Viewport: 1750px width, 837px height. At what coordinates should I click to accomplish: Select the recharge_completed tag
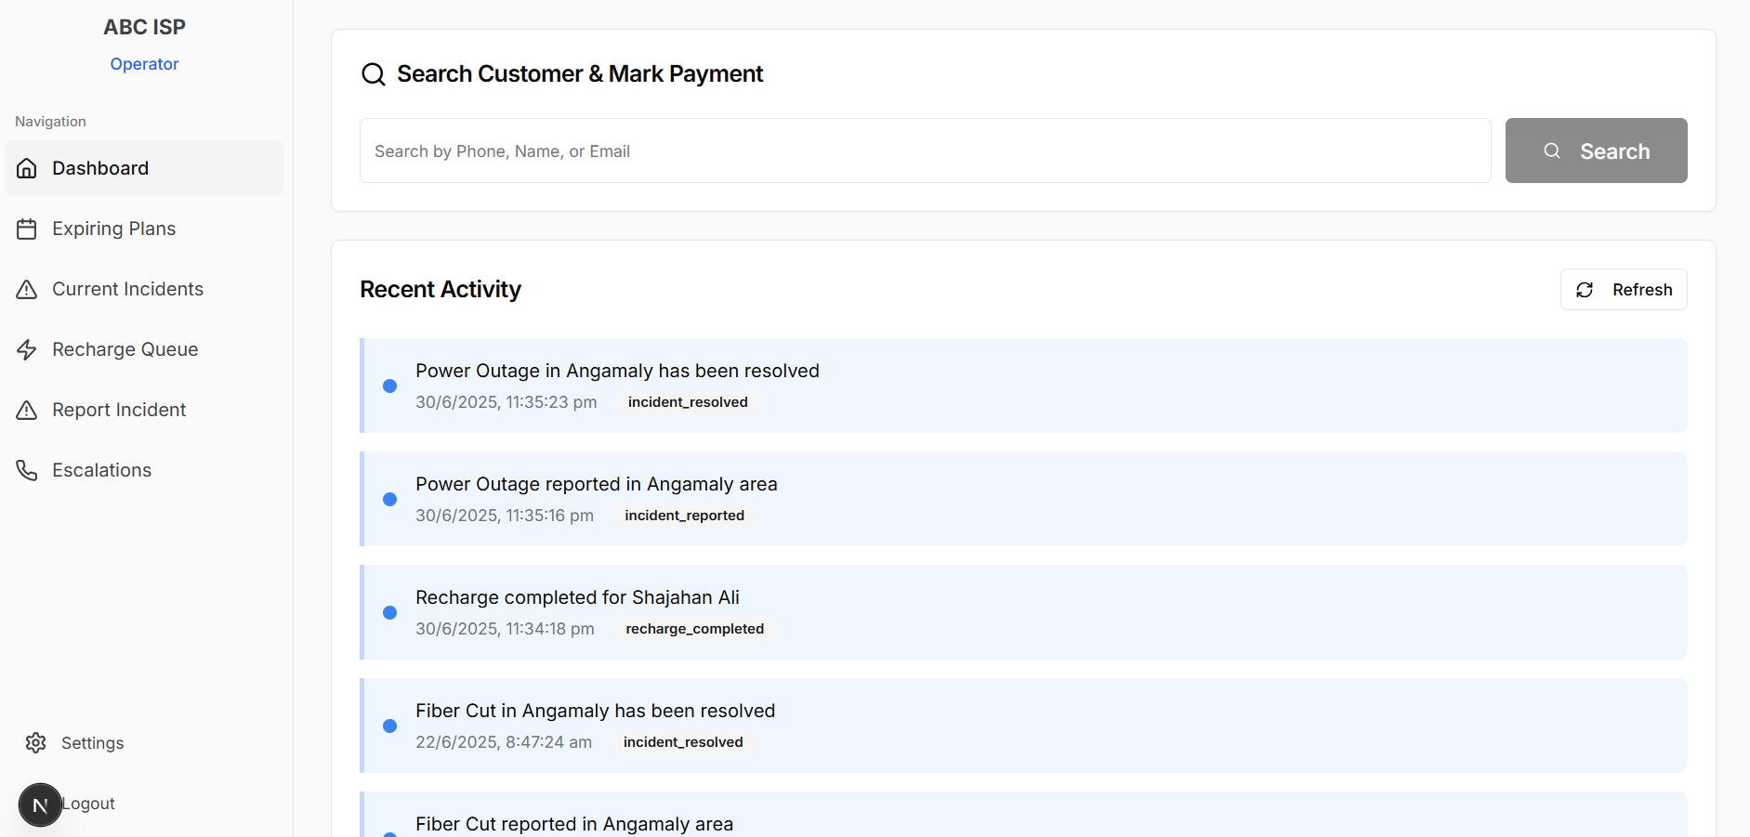(695, 629)
